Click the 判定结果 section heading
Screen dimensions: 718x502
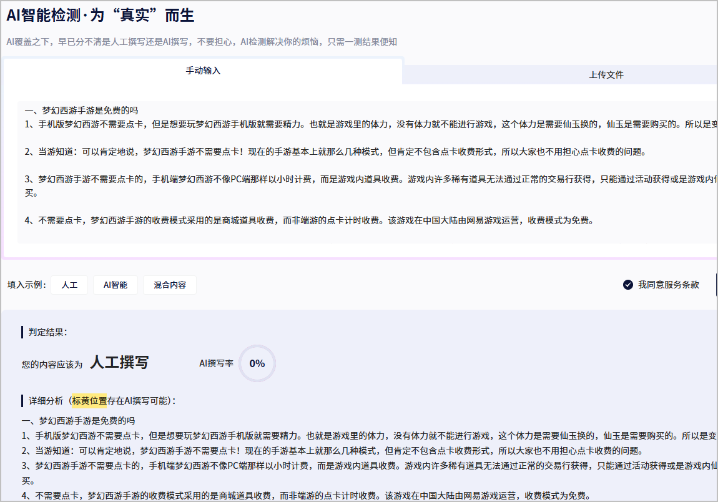(47, 332)
